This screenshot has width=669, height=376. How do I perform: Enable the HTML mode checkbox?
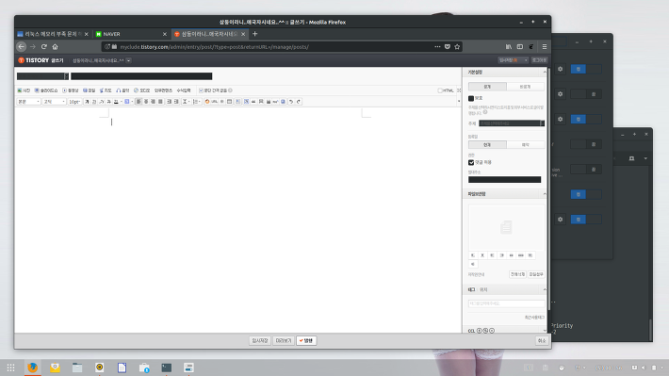point(440,90)
